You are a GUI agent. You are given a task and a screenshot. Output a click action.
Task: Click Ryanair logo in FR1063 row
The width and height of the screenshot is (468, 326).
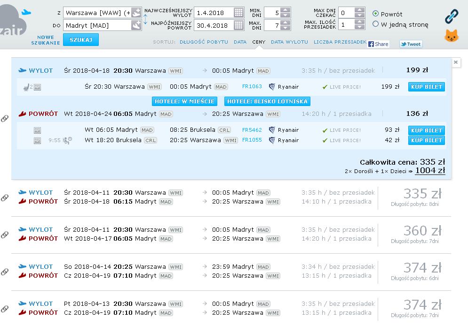point(271,87)
